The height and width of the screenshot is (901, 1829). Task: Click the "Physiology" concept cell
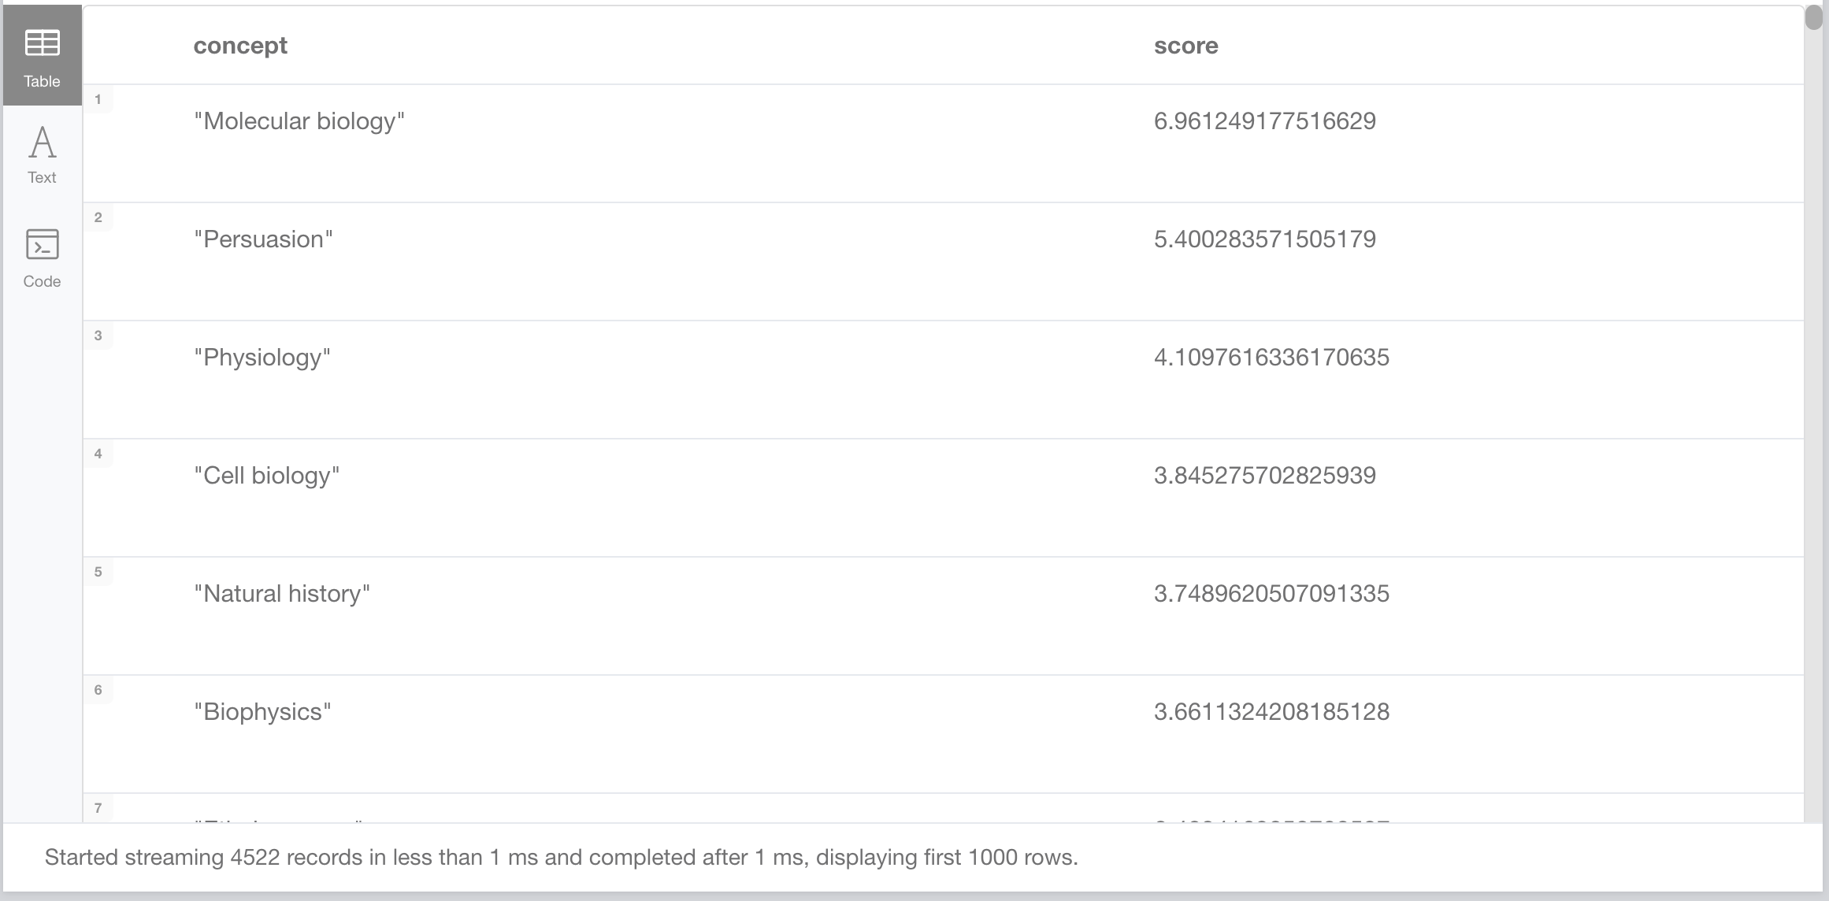[262, 358]
